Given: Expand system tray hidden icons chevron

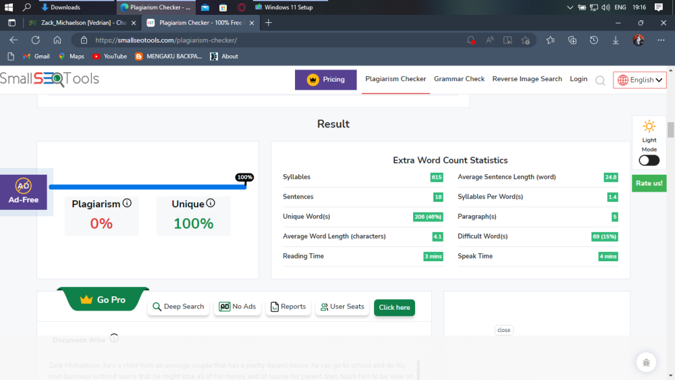Looking at the screenshot, I should pos(570,7).
